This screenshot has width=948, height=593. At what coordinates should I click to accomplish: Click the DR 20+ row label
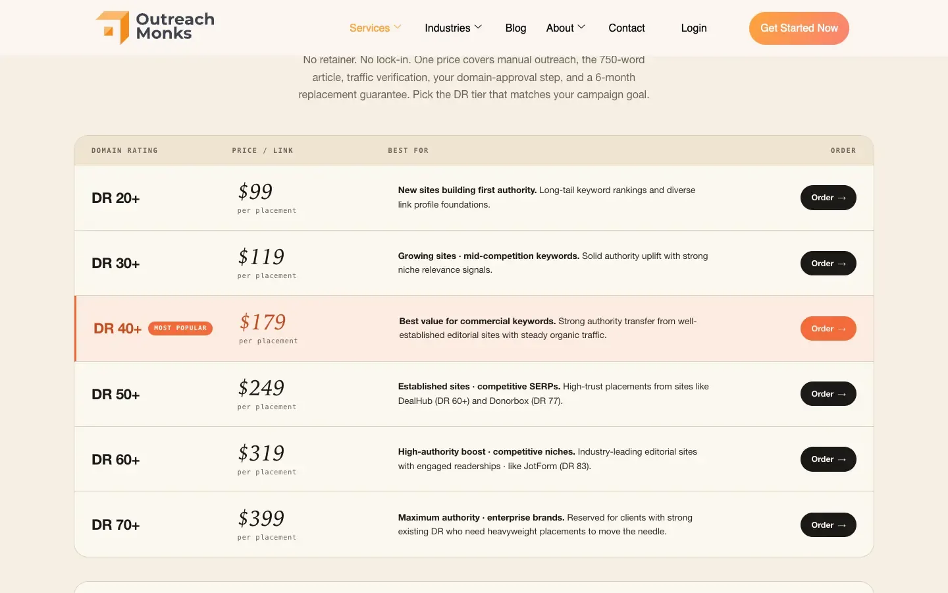(116, 198)
